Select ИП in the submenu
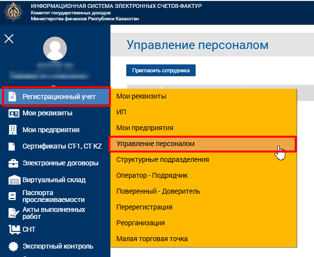 click(x=204, y=112)
